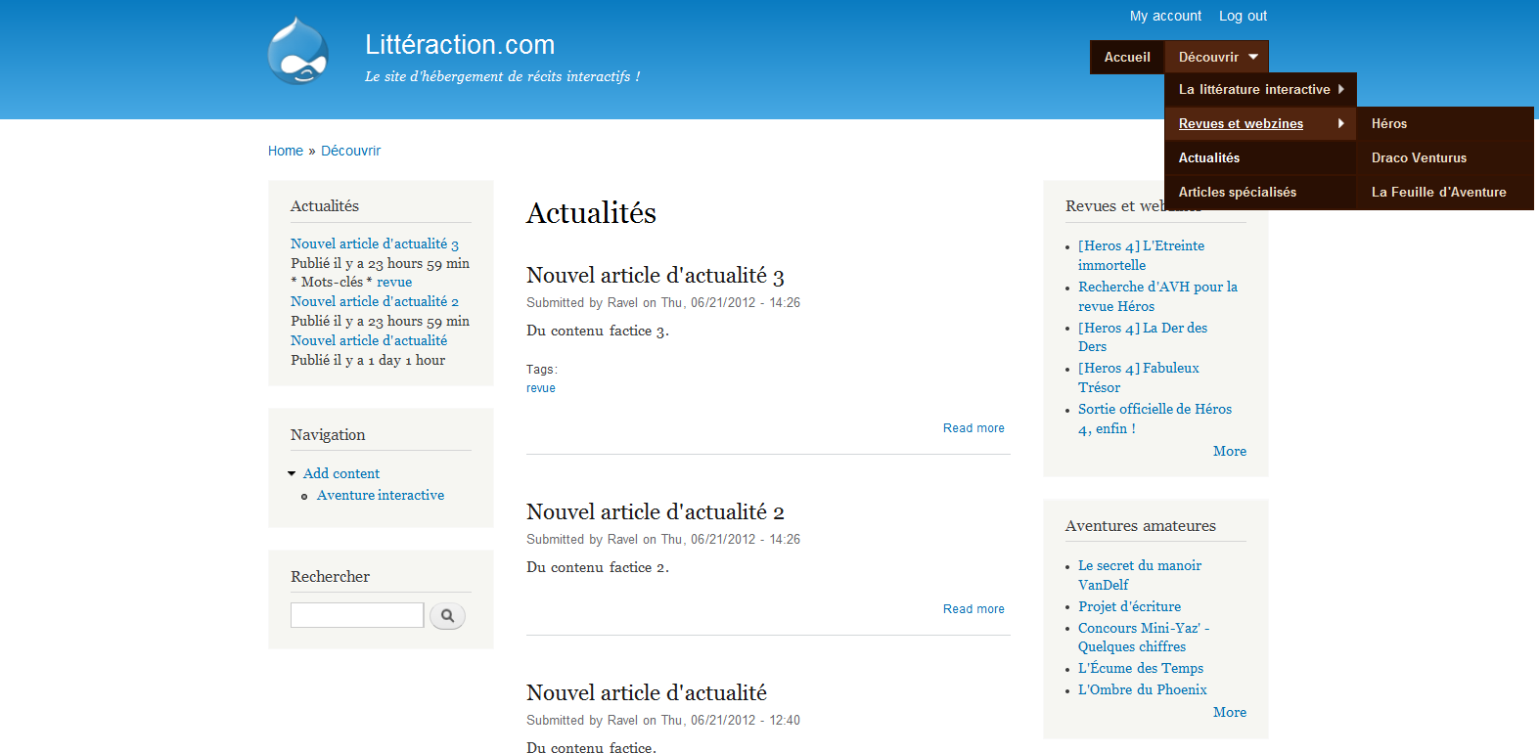Click into the Rechercher search field

(x=357, y=615)
